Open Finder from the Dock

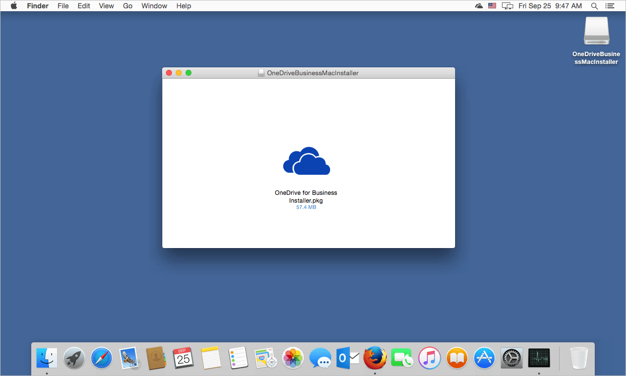click(x=47, y=358)
